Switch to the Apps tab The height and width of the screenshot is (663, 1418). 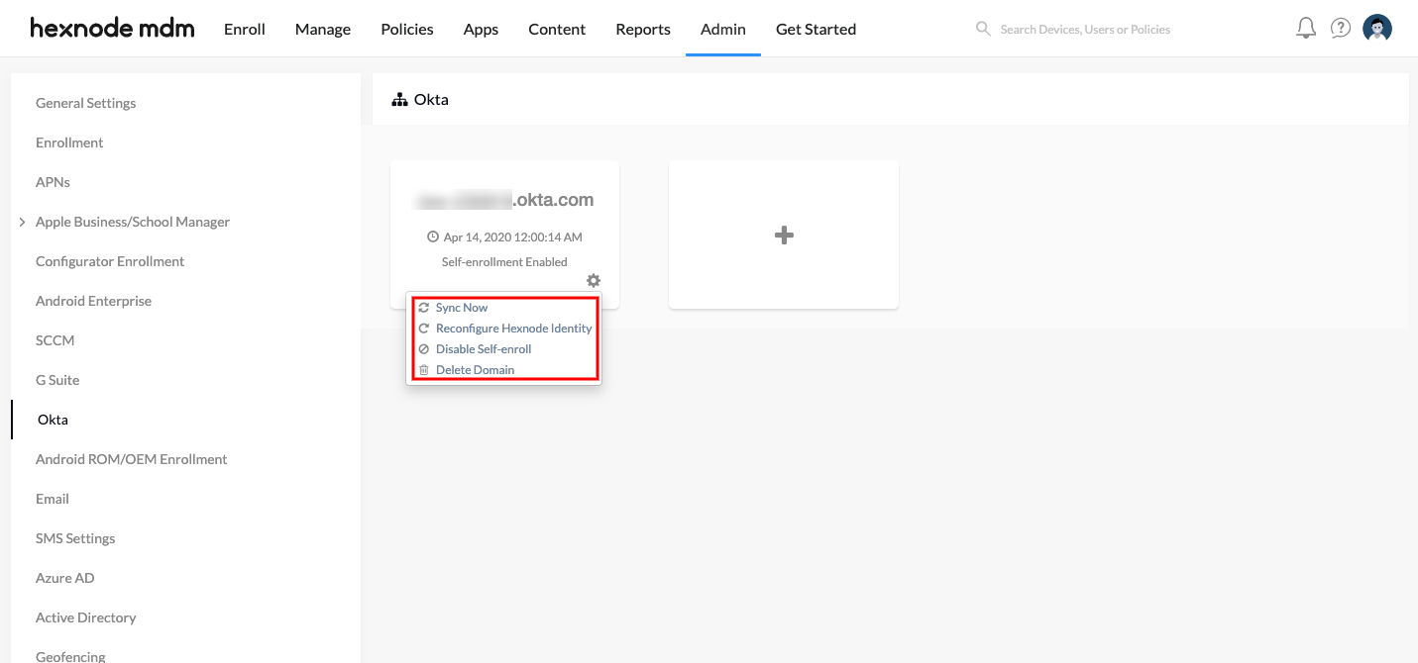coord(481,29)
